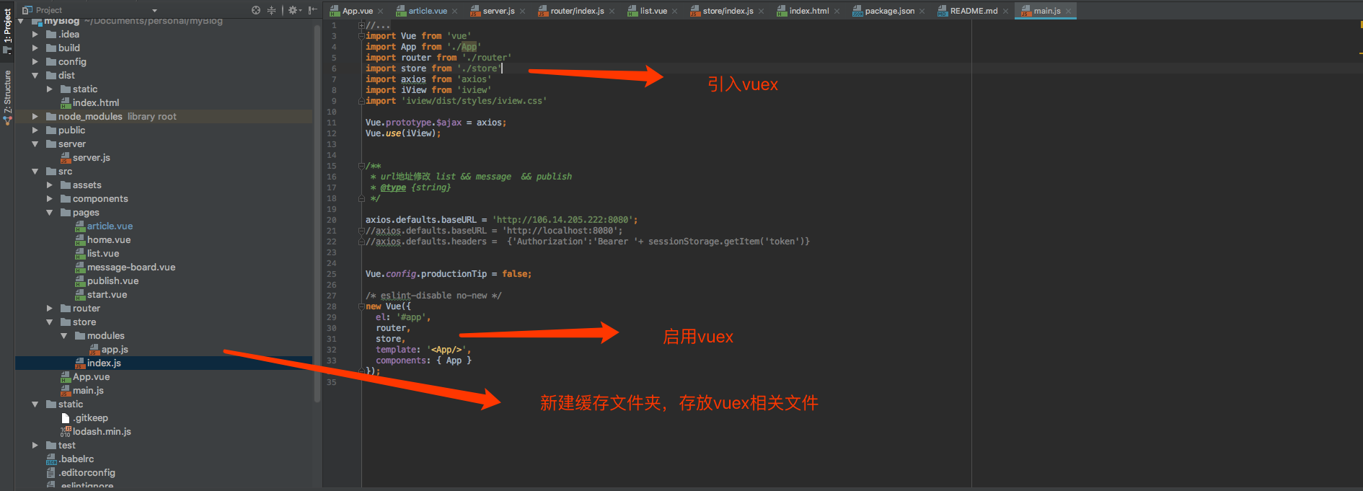1363x491 pixels.
Task: Close the article.vue editor tab
Action: (454, 11)
